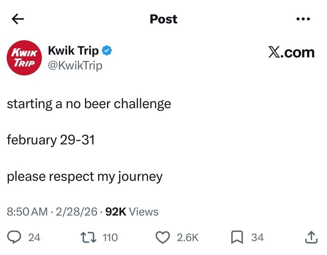Like the post with the heart icon
Screen dimensions: 327x255
(x=162, y=237)
